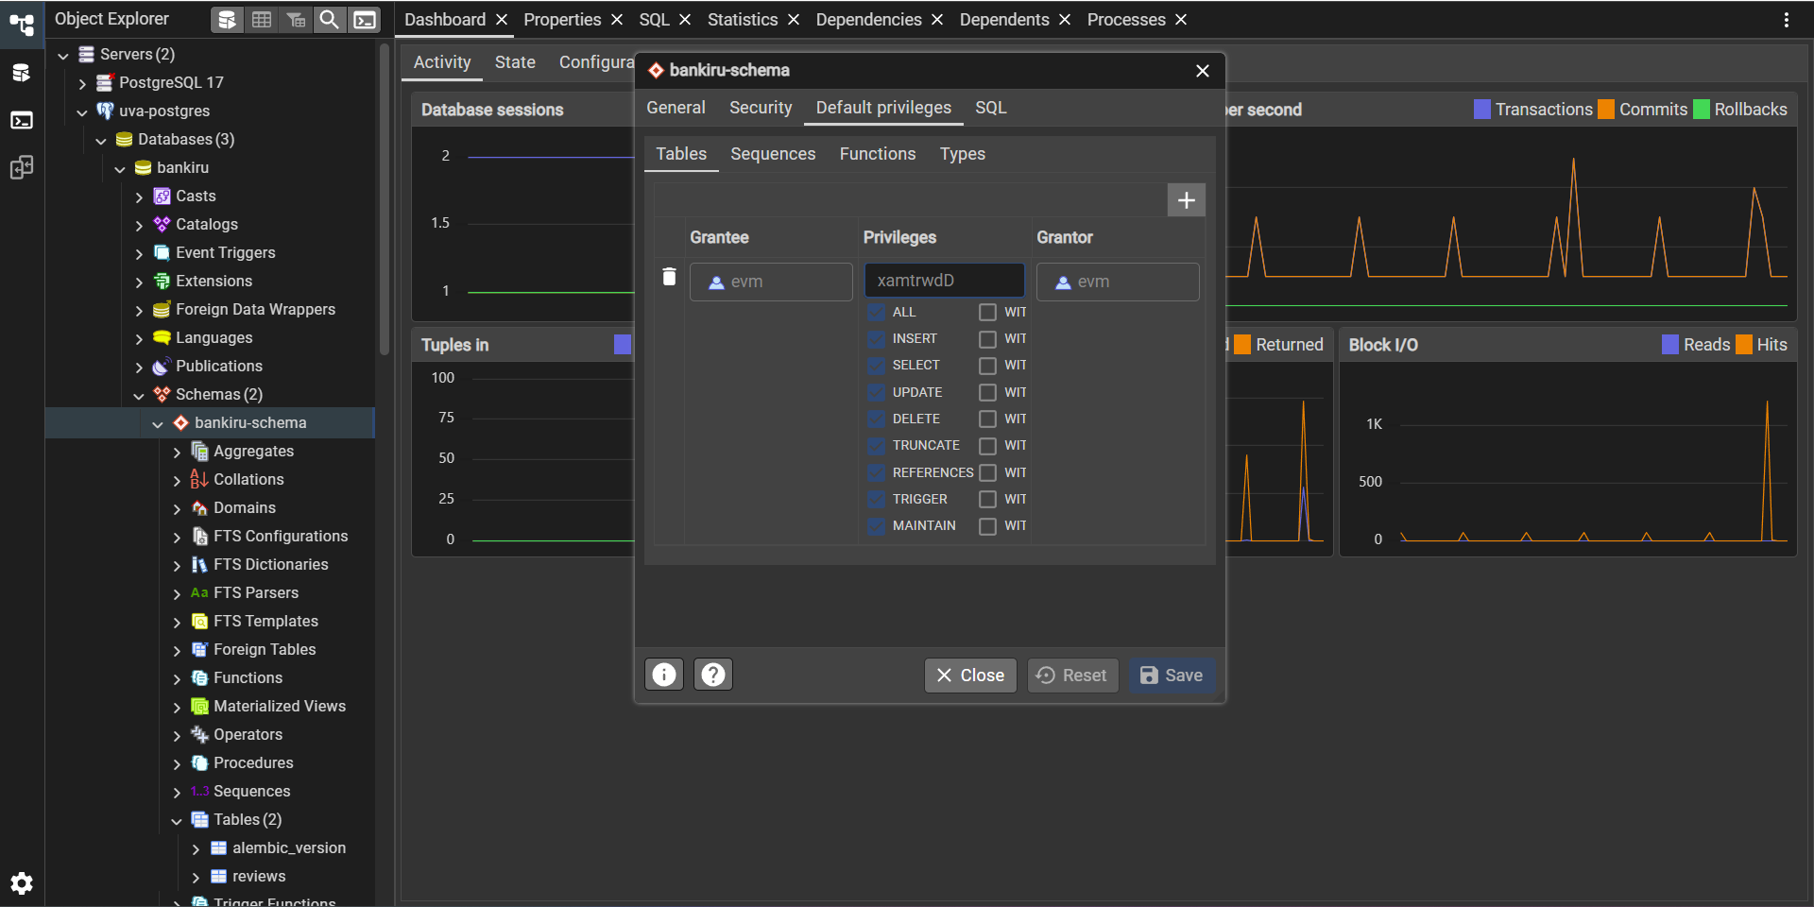Expand the Event Triggers node

pyautogui.click(x=139, y=254)
